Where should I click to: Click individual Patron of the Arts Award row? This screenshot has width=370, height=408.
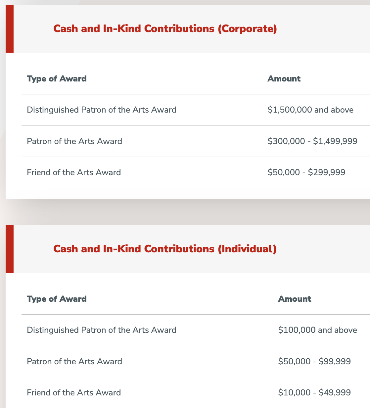tap(196, 362)
